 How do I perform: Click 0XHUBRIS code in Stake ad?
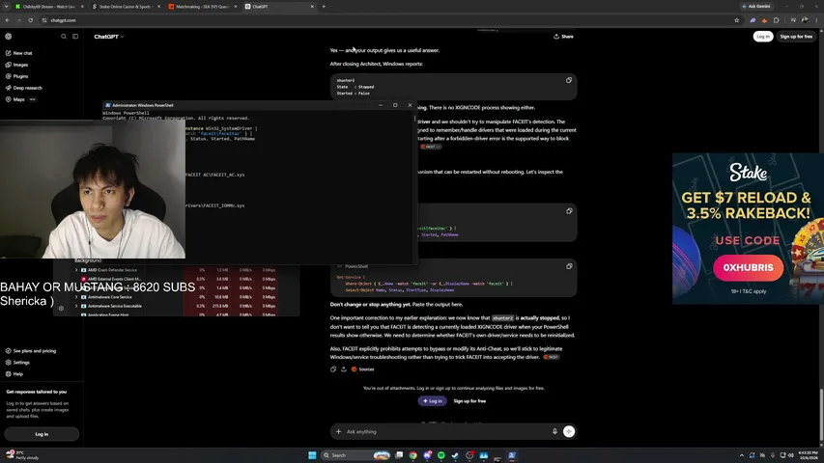[748, 267]
